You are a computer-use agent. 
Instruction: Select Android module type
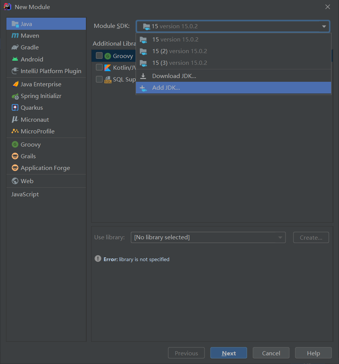pyautogui.click(x=46, y=59)
